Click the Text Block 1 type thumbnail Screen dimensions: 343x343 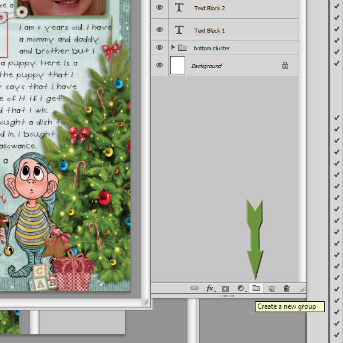[x=179, y=30]
